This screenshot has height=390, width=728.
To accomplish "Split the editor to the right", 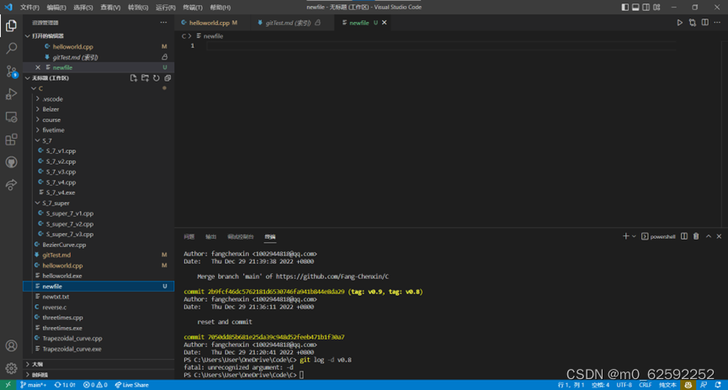I will (704, 22).
